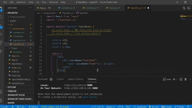Click the errors and warnings status indicator
The width and height of the screenshot is (192, 108).
click(x=21, y=107)
